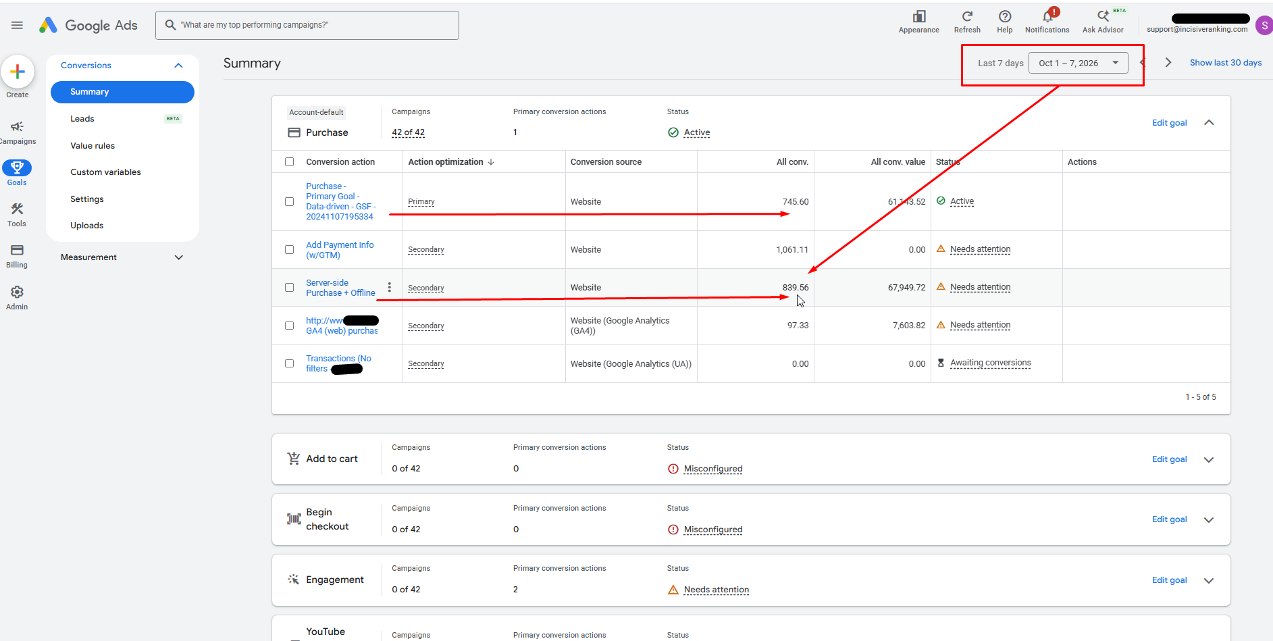
Task: Open Add Payment Info (w/GTM) action
Action: (x=340, y=250)
